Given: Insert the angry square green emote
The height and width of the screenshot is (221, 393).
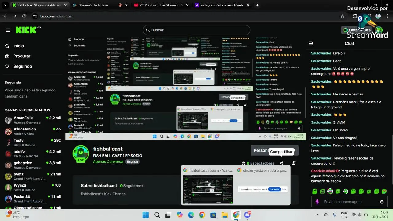Looking at the screenshot, I should (x=322, y=192).
